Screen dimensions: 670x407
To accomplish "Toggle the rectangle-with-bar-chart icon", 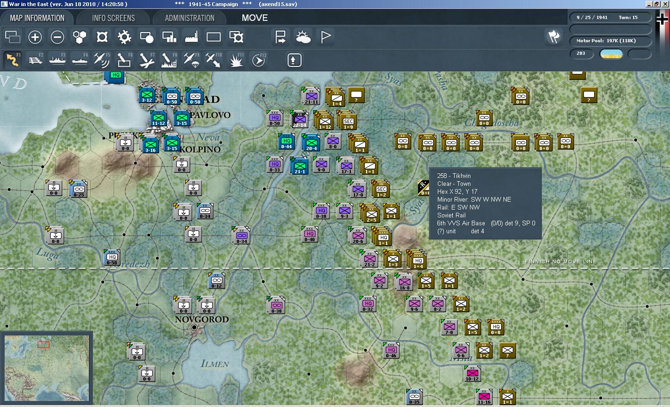I will click(x=169, y=37).
